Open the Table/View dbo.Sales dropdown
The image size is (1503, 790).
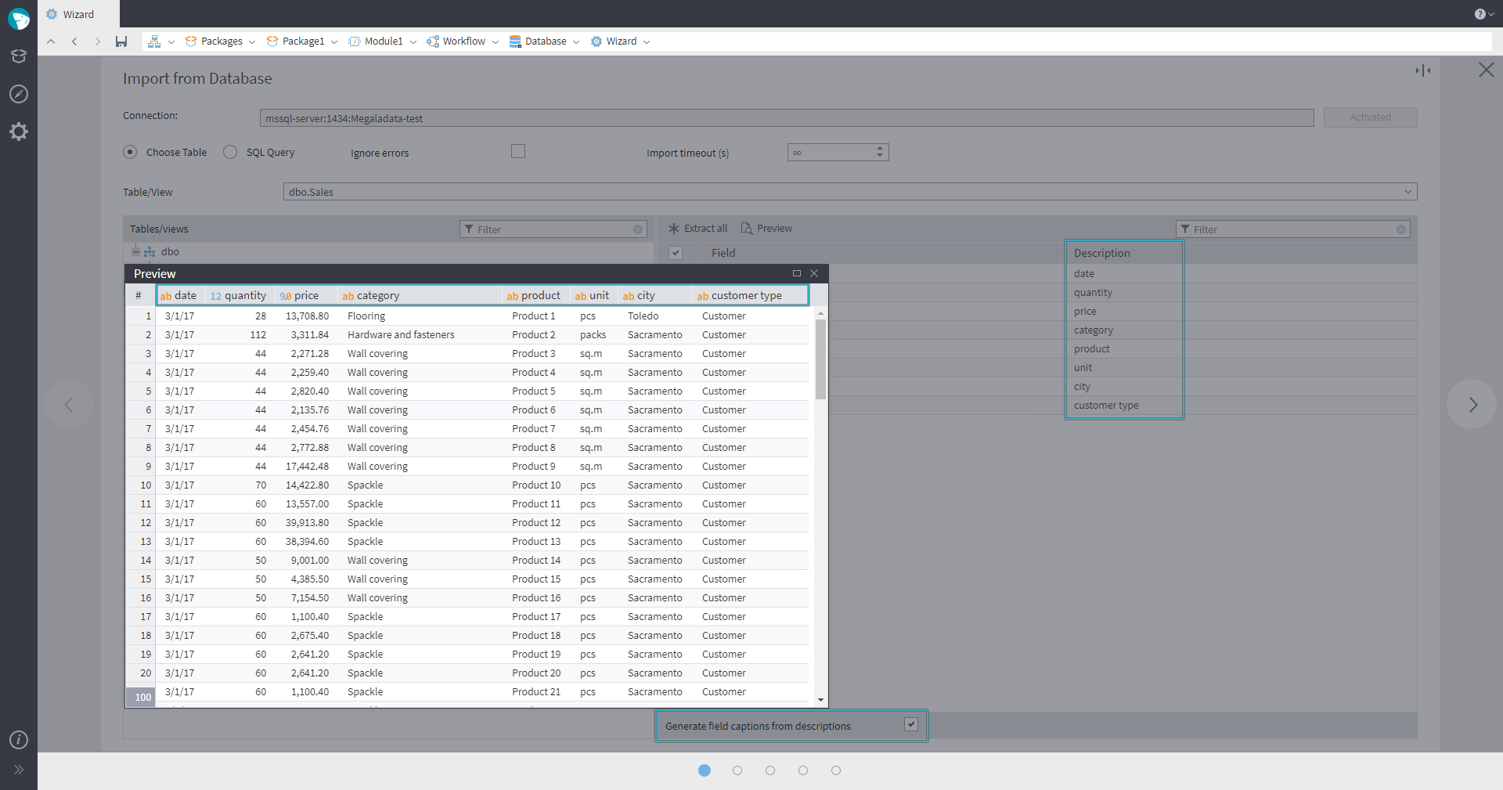[x=1407, y=192]
